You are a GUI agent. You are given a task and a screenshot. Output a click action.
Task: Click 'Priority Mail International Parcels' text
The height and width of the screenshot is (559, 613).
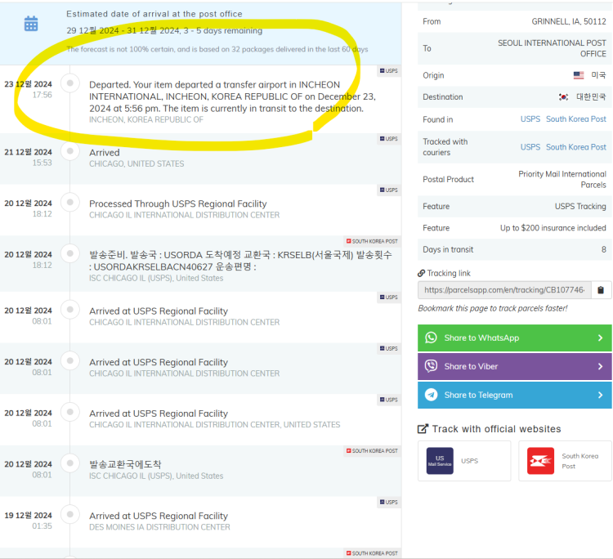pyautogui.click(x=562, y=180)
